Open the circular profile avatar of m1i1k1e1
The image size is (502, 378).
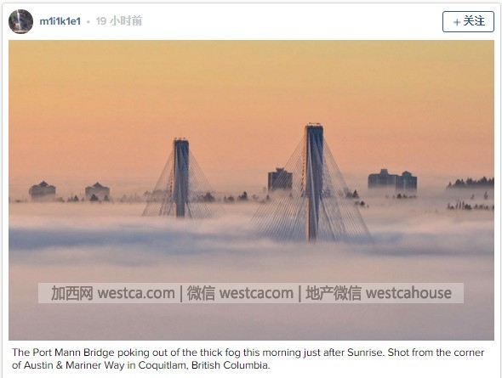20,21
